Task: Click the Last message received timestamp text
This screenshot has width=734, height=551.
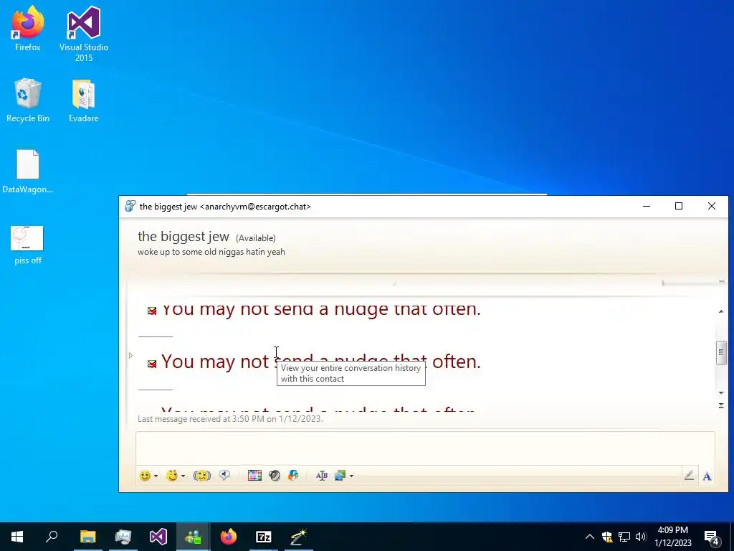Action: tap(230, 419)
